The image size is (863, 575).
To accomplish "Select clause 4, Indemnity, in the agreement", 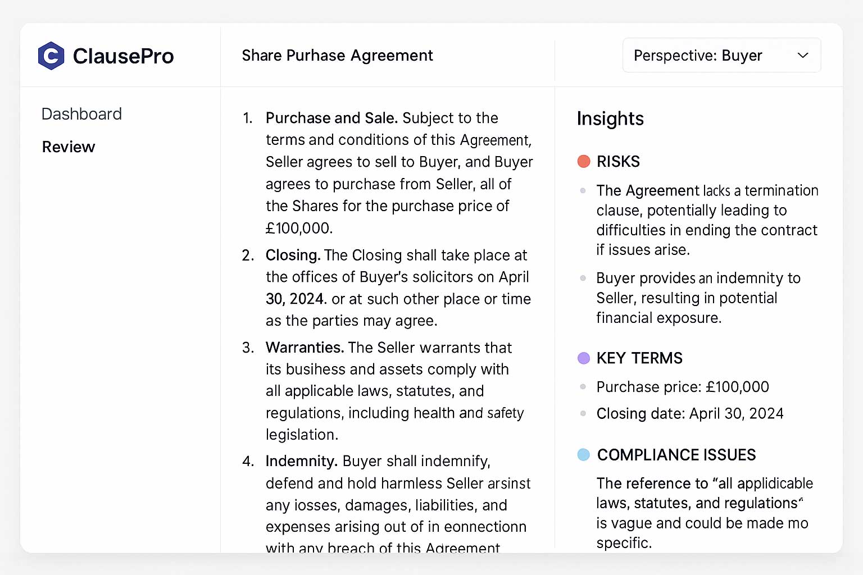I will click(302, 460).
